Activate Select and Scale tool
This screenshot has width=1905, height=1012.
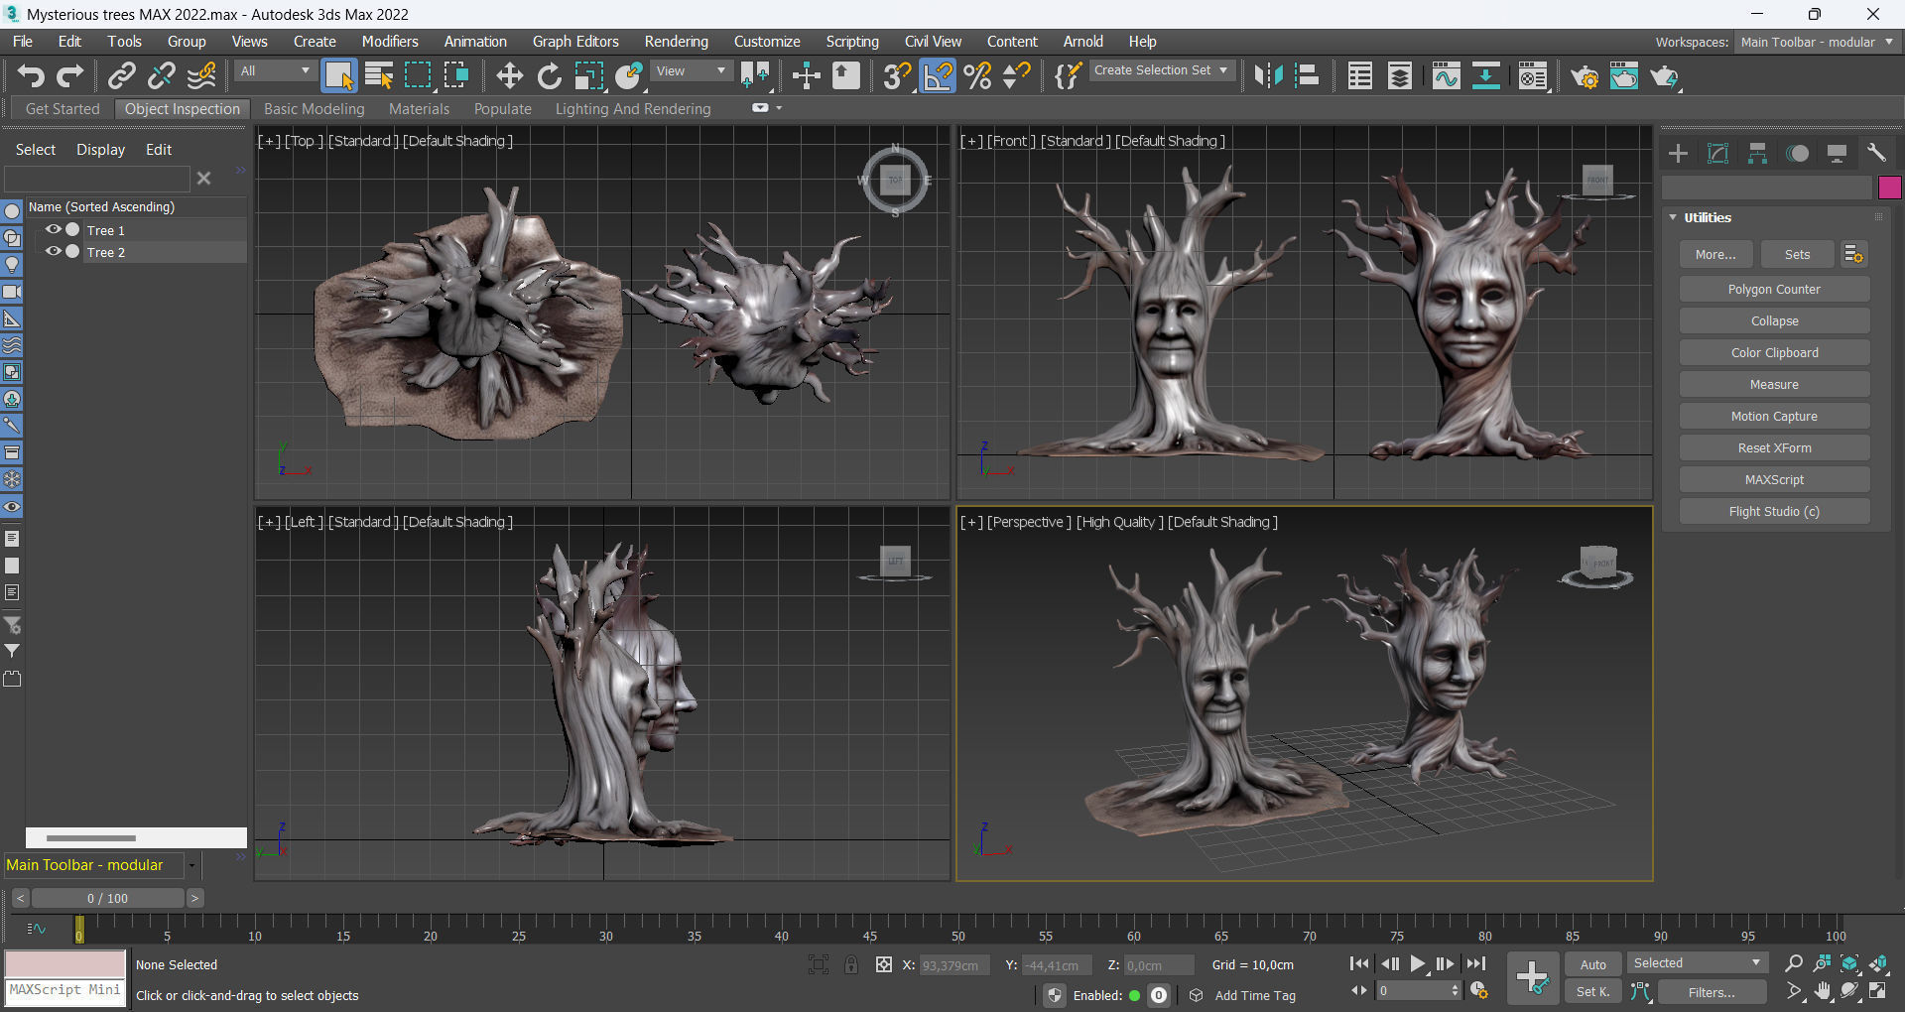pos(588,75)
